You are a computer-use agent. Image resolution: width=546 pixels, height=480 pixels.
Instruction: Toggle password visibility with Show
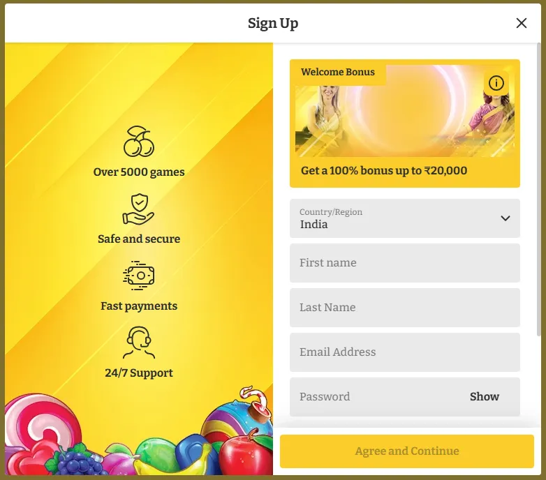(x=485, y=396)
